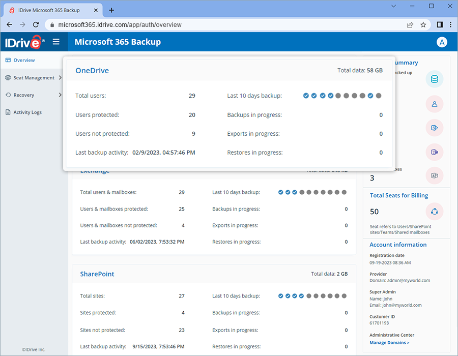458x356 pixels.
Task: Click the Recovery restore icon
Action: (8, 95)
